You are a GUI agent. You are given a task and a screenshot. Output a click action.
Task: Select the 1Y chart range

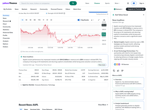tap(44, 20)
